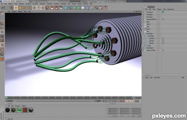Expand the Array object

[145, 46]
